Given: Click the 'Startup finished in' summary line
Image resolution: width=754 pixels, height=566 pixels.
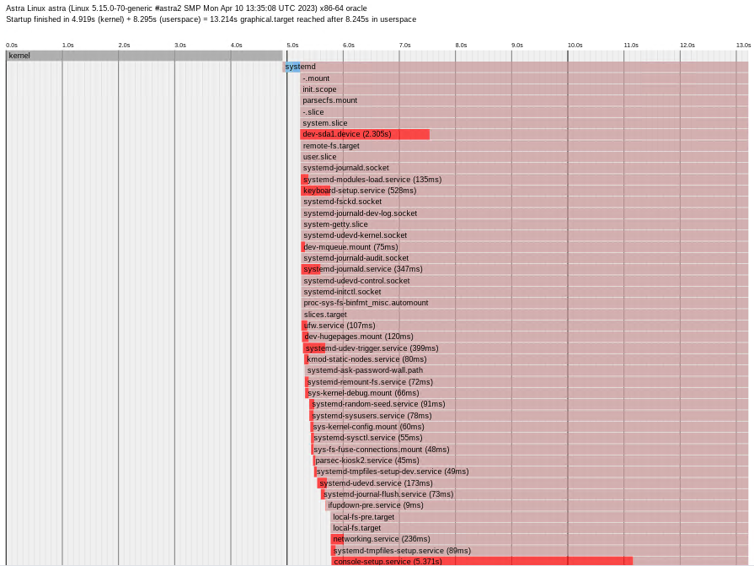Looking at the screenshot, I should point(211,19).
